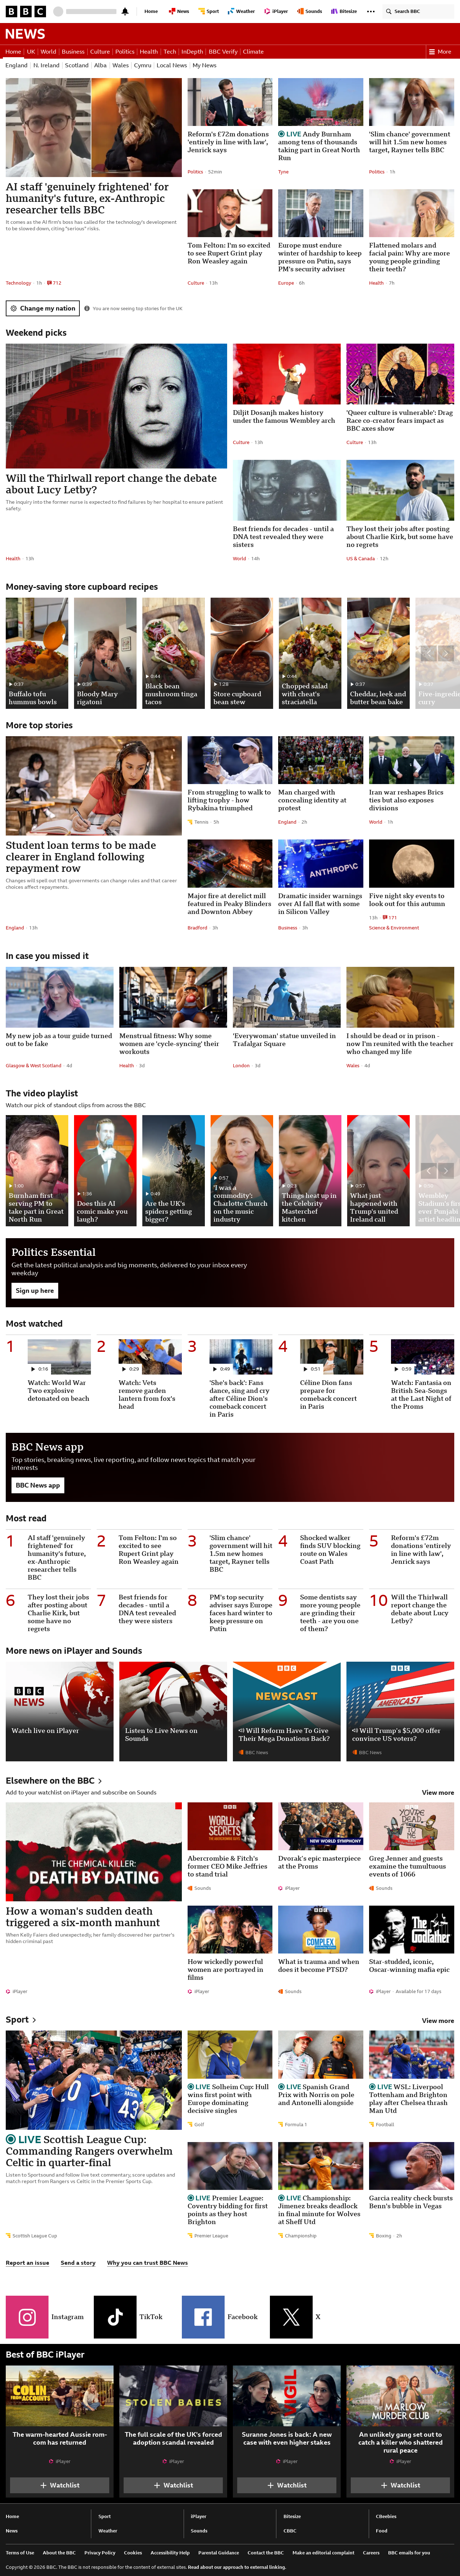Open the BBC Verify tab
This screenshot has height=2576, width=460.
coord(222,52)
